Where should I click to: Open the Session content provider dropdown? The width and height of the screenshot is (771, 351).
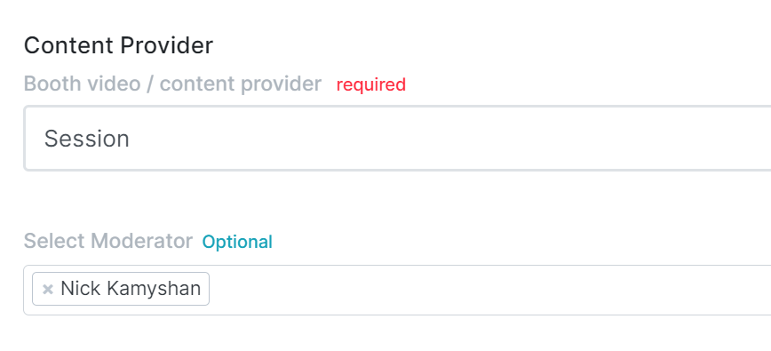click(397, 138)
